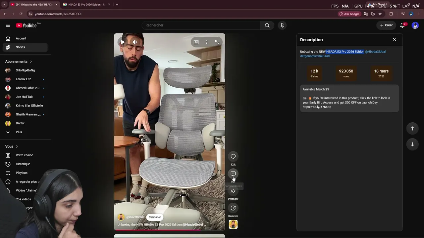Translate this page icon in address bar
Screen dimensions: 424x238
click(x=366, y=14)
